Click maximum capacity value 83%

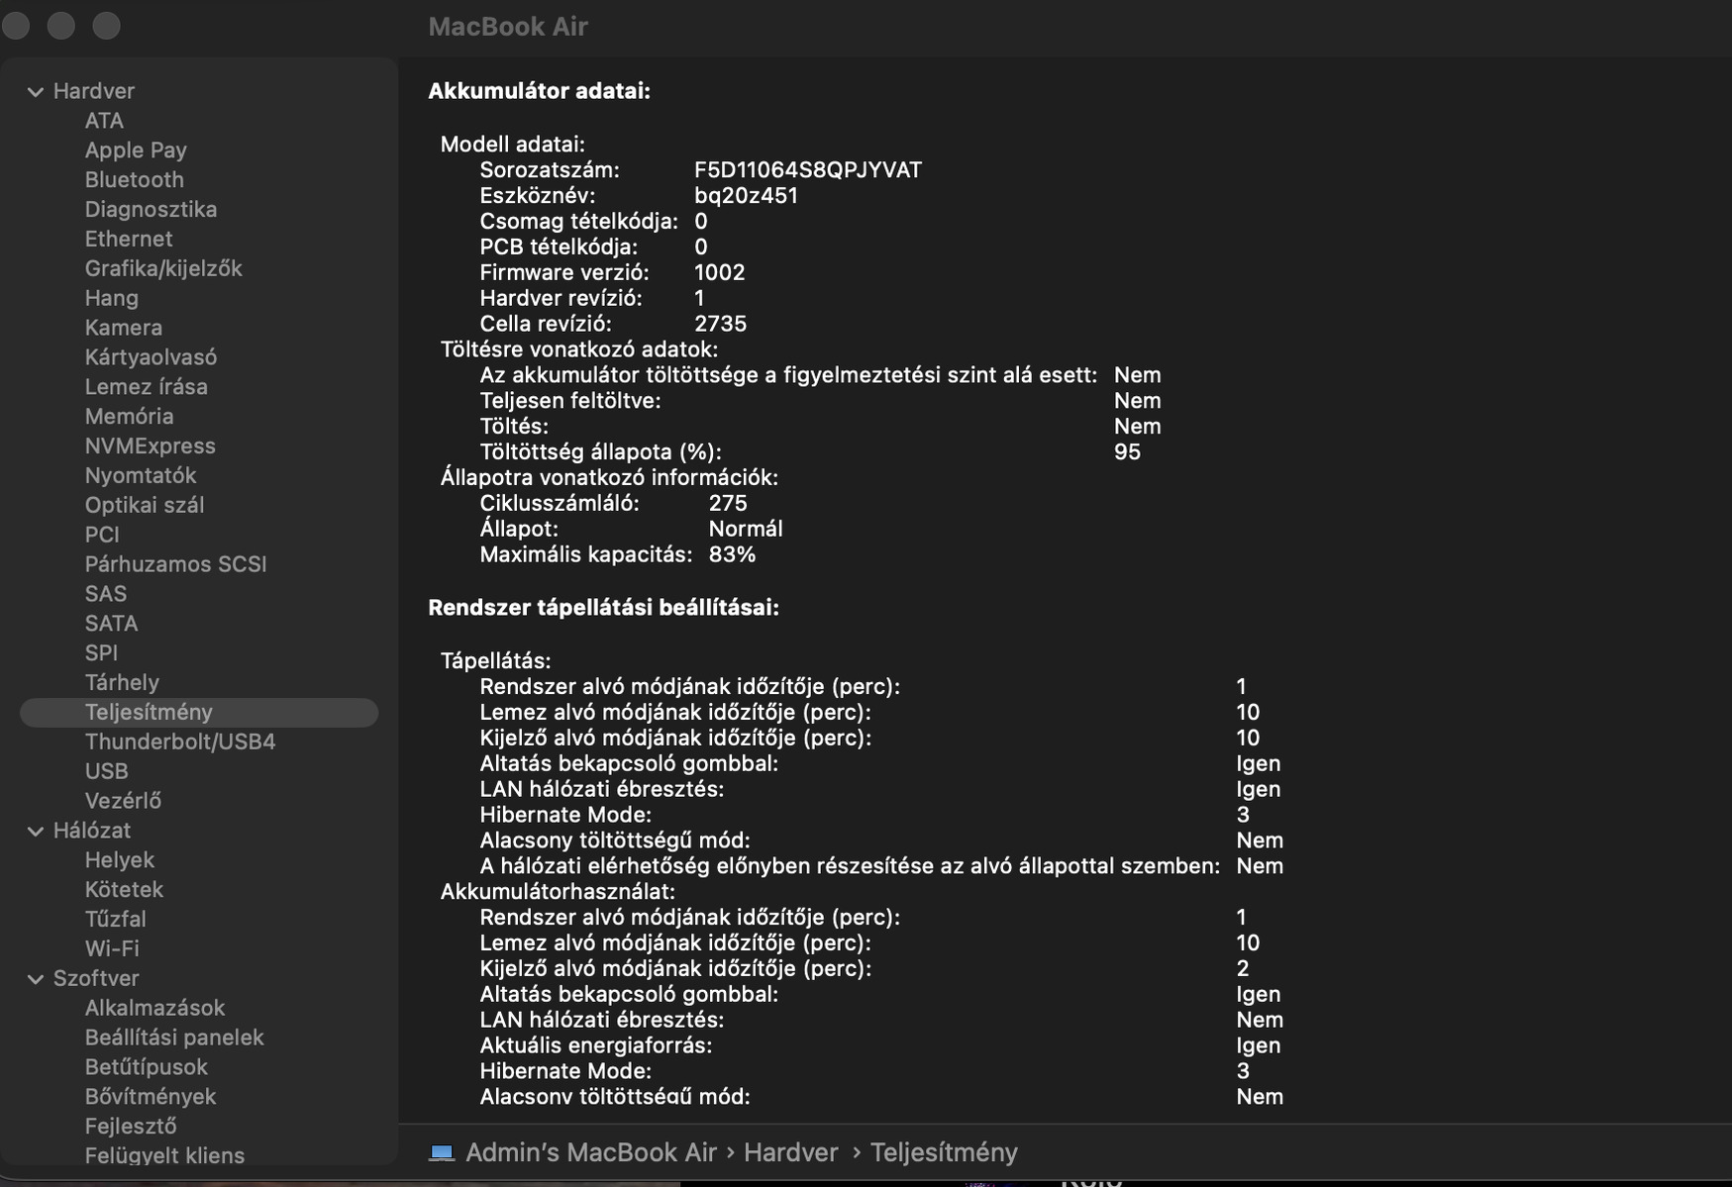733,555
